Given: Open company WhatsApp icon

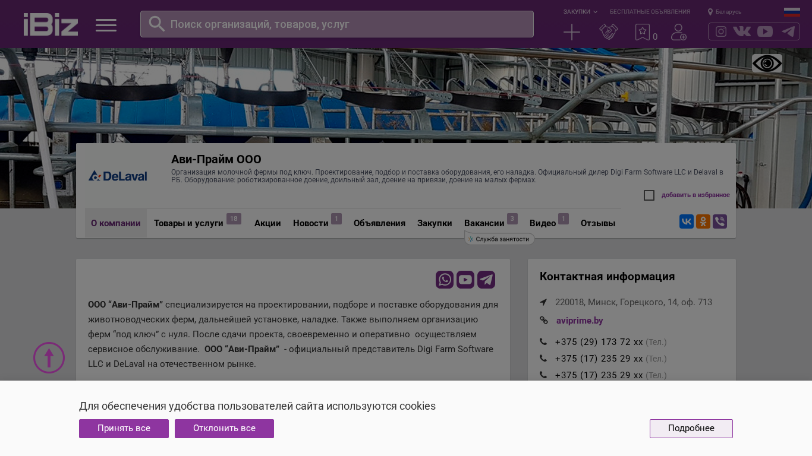Looking at the screenshot, I should (x=445, y=280).
